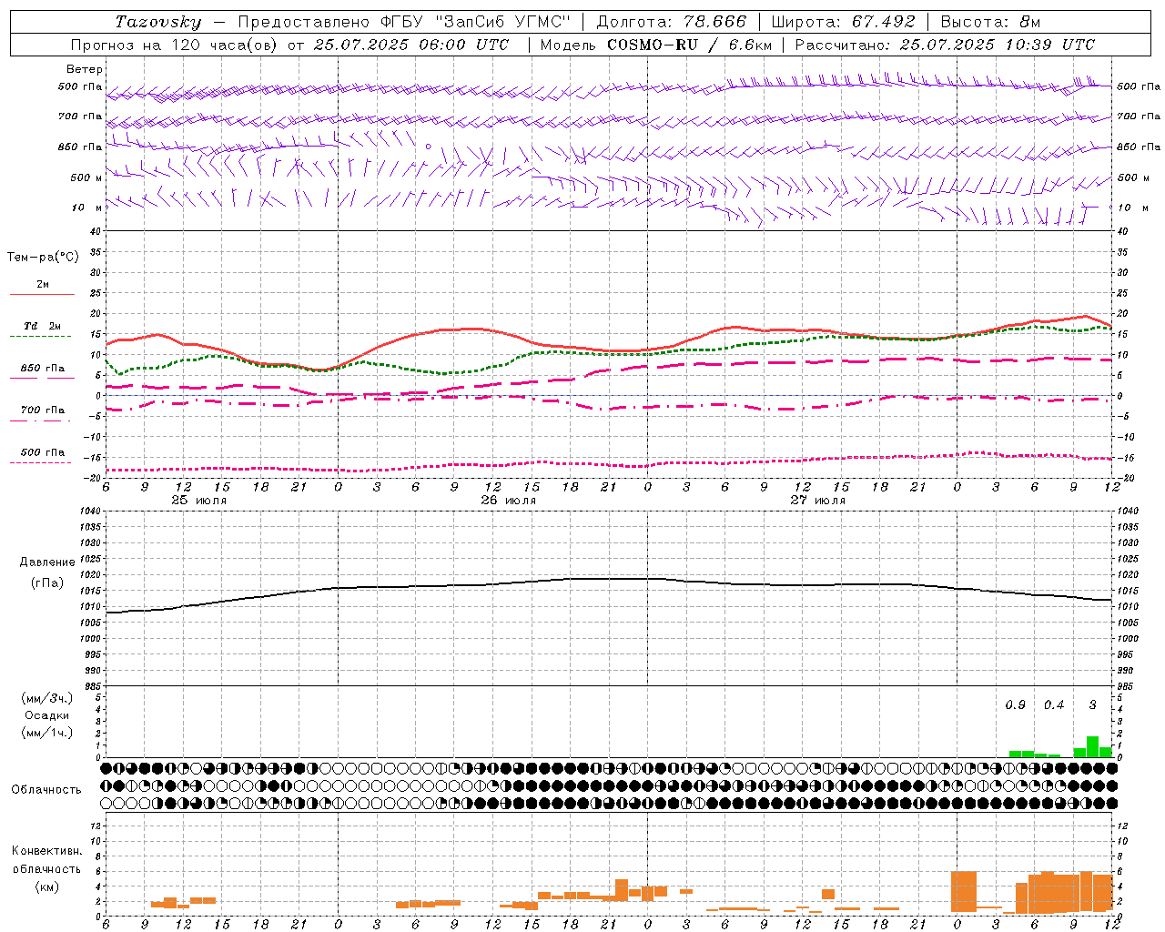Click the '26 июля' date label
1165x932 pixels.
point(509,501)
